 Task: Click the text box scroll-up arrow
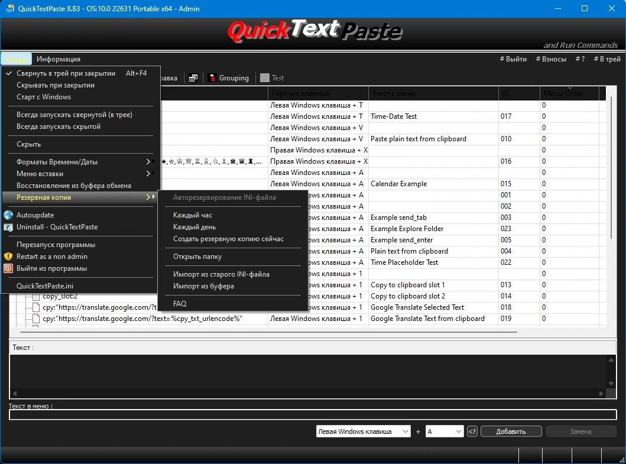[611, 360]
